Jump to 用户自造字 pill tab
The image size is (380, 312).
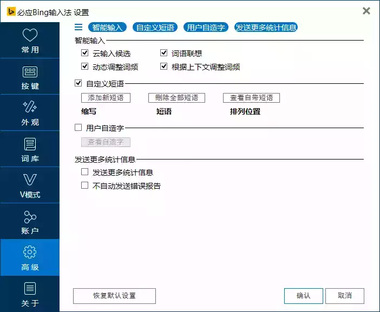coord(206,28)
